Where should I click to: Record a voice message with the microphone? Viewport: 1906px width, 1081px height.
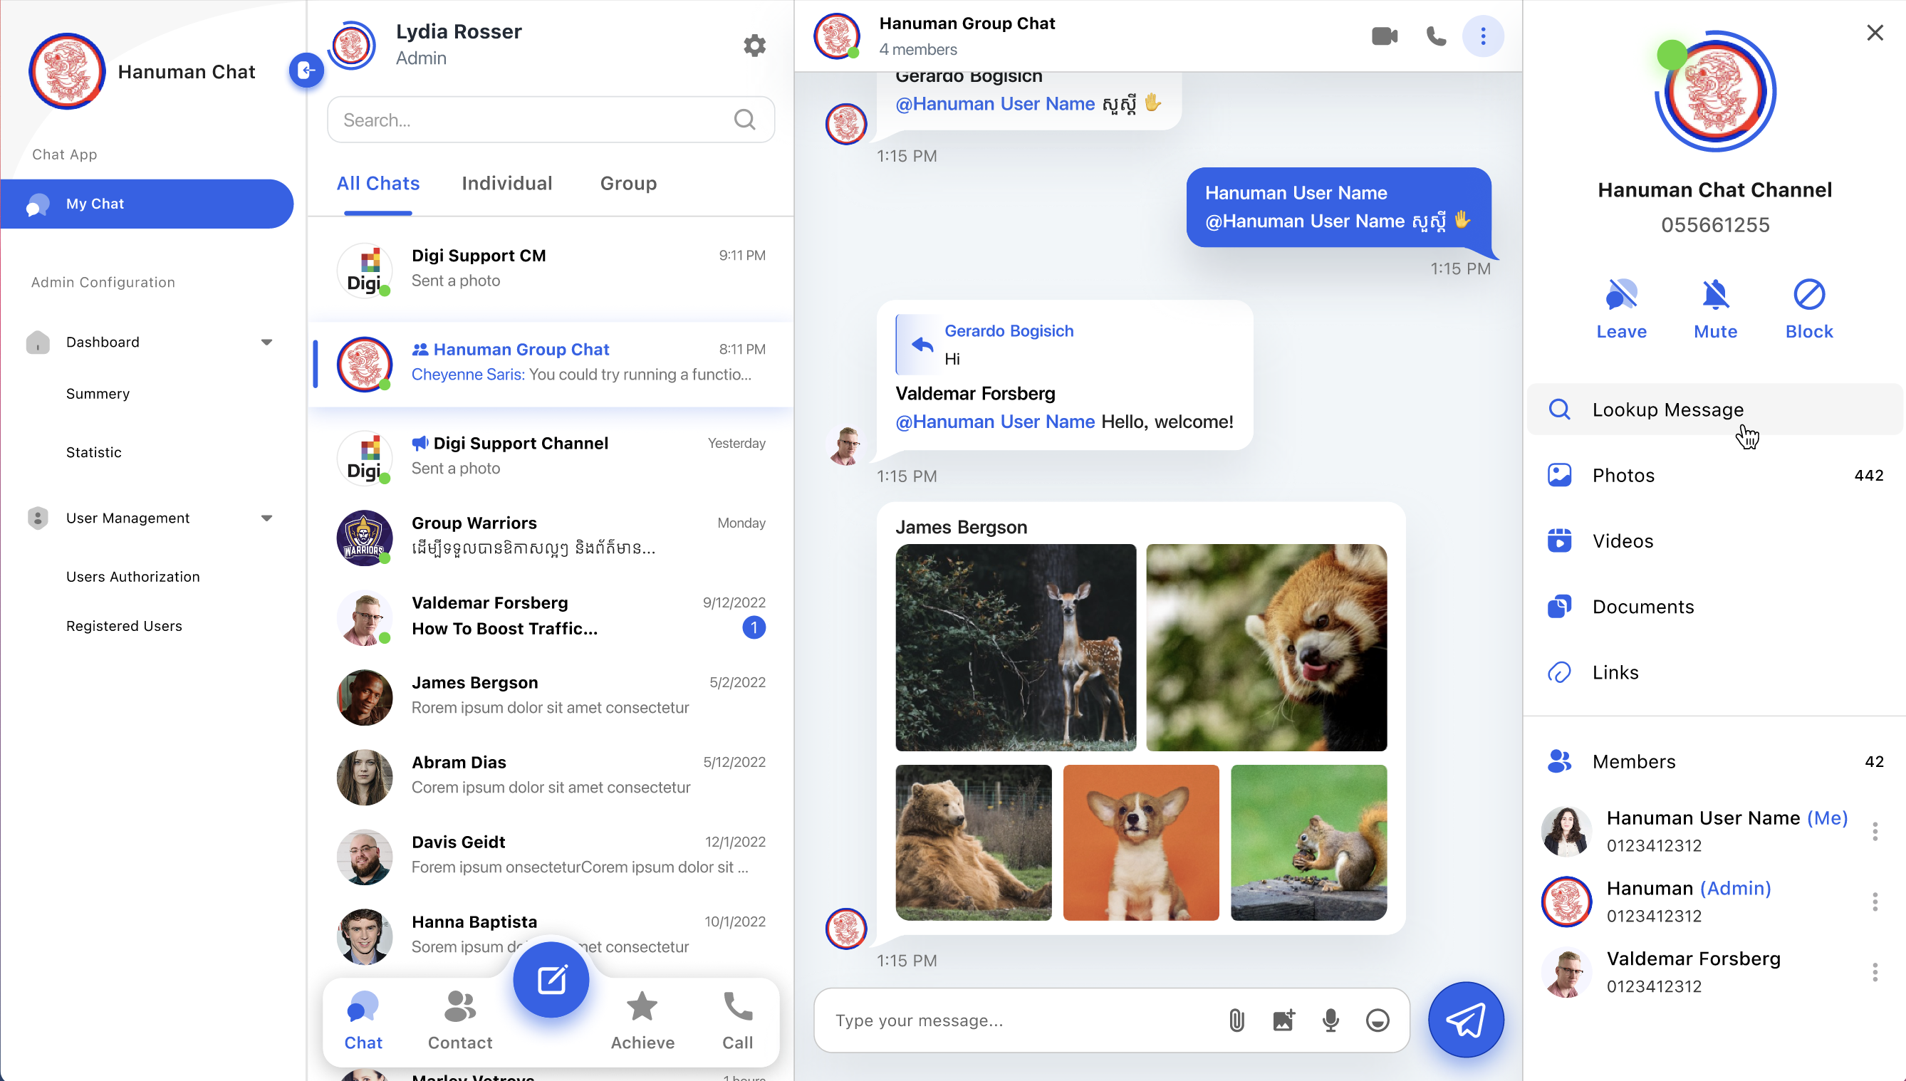(1330, 1020)
